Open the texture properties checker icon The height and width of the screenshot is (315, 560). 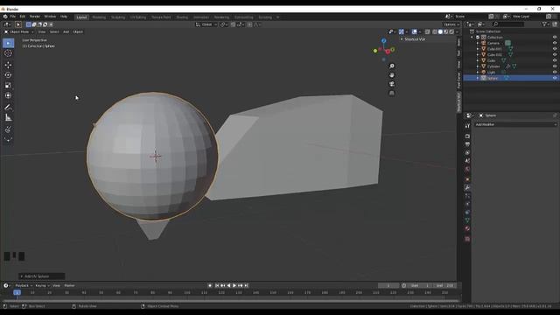tap(467, 239)
